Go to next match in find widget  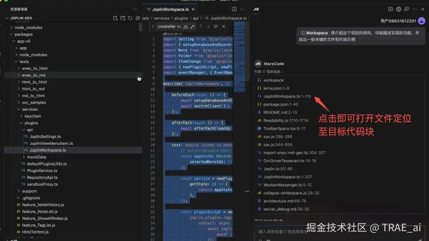click(x=208, y=26)
